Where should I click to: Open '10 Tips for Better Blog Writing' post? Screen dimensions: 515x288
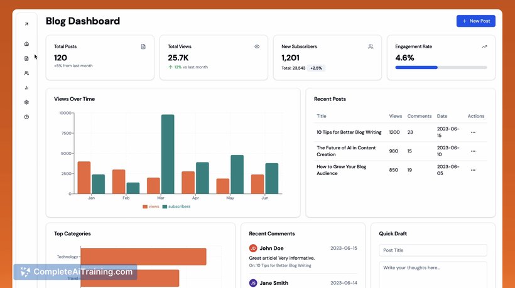(349, 132)
